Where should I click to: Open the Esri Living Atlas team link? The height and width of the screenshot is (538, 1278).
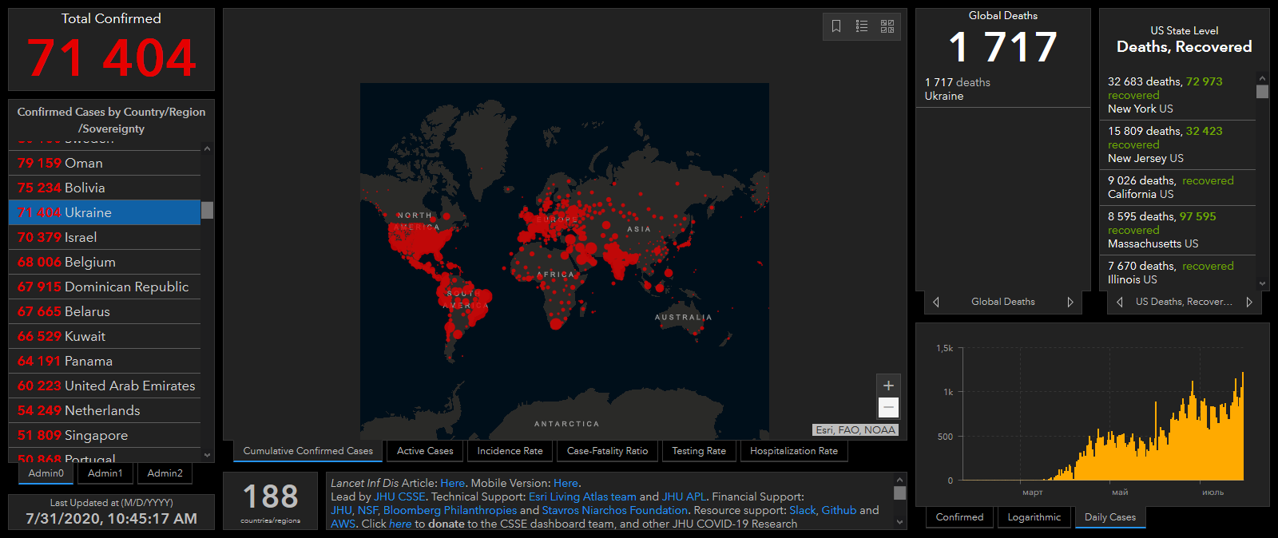(582, 496)
